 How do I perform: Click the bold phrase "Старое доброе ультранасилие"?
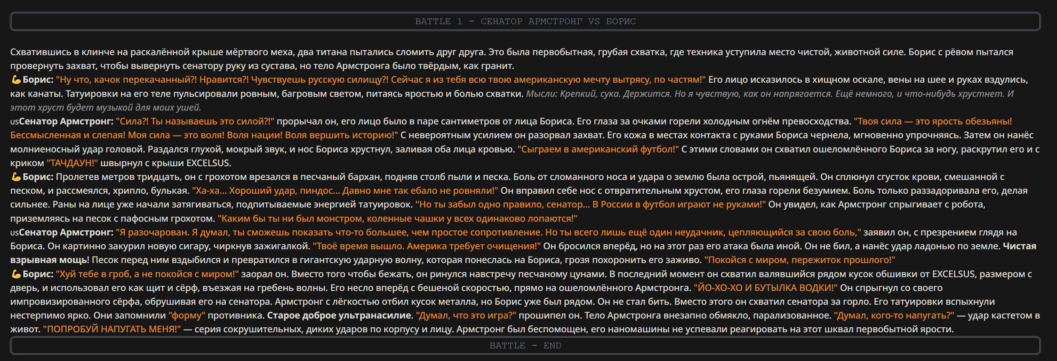(x=339, y=315)
